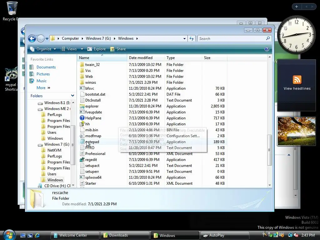Click Windows 7 (G:) breadcrumb segment
Screen dimensions: 320x240
98,38
